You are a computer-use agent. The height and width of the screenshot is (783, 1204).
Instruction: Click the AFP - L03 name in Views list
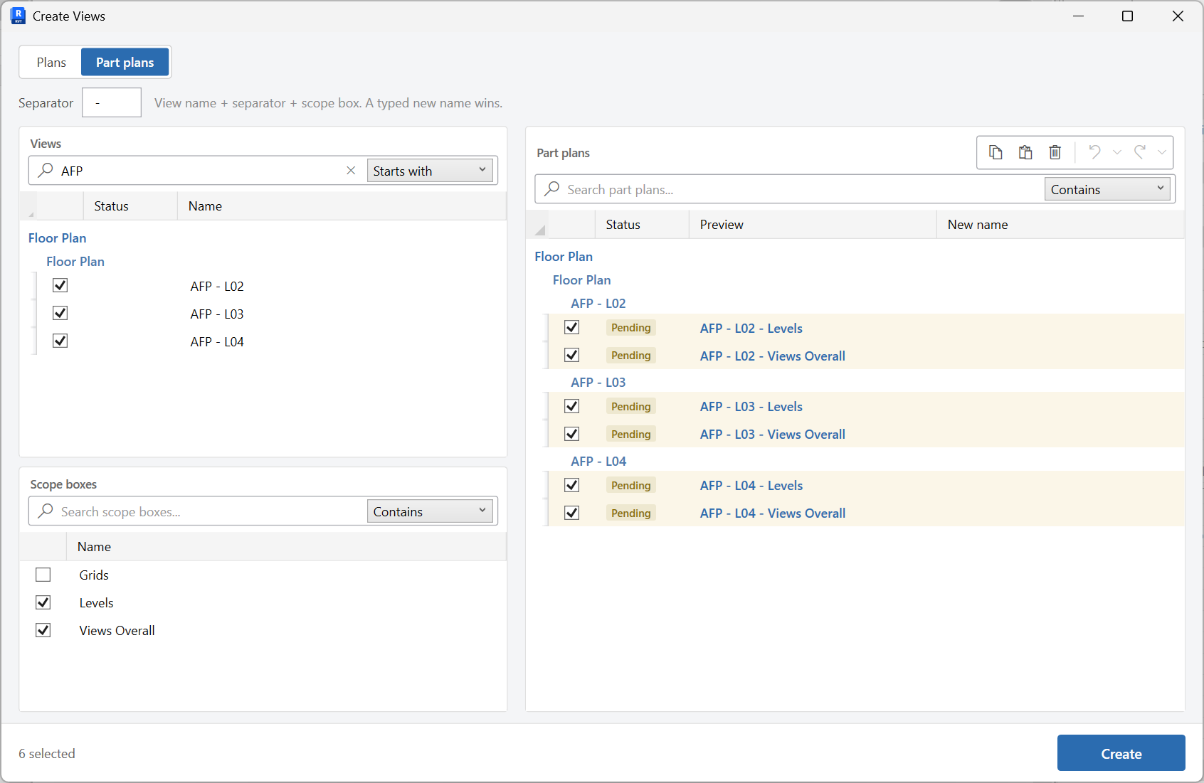pyautogui.click(x=217, y=314)
